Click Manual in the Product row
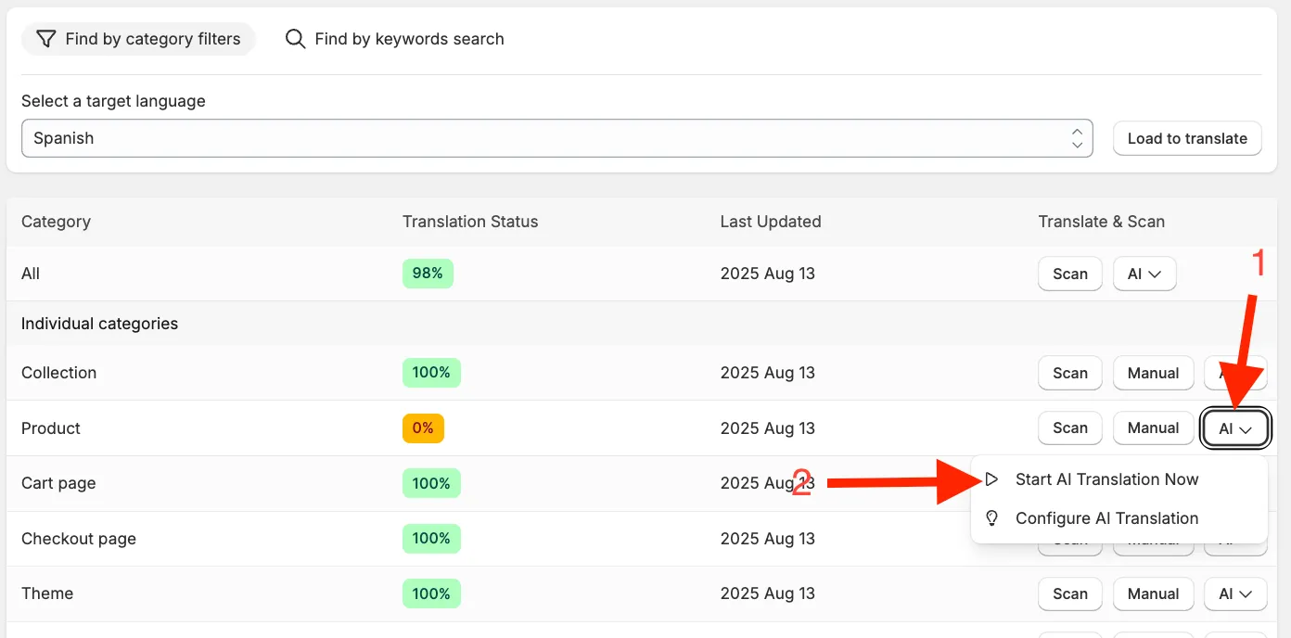This screenshot has width=1291, height=638. pyautogui.click(x=1153, y=427)
